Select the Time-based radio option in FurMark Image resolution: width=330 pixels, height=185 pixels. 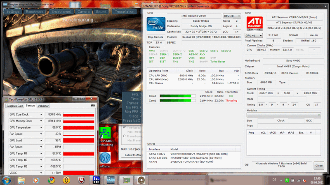pyautogui.click(x=125, y=127)
